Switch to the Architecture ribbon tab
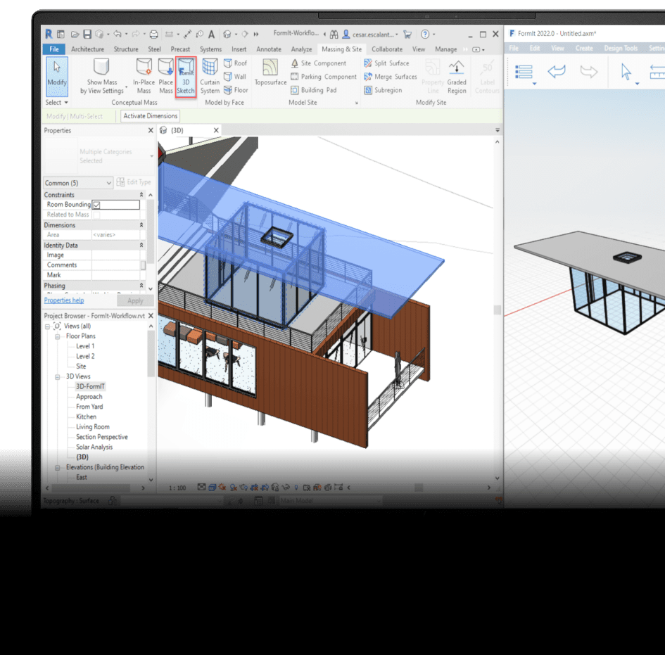This screenshot has width=665, height=655. [x=87, y=49]
